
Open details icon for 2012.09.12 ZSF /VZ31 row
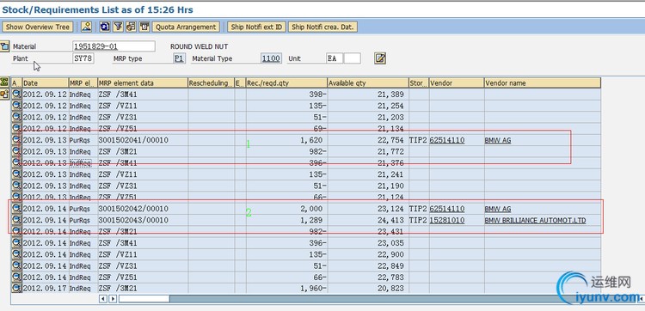16,117
